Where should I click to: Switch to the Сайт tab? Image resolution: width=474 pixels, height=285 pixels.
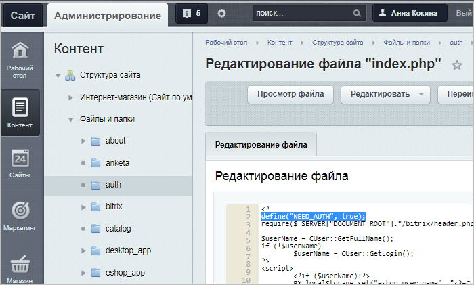(23, 15)
